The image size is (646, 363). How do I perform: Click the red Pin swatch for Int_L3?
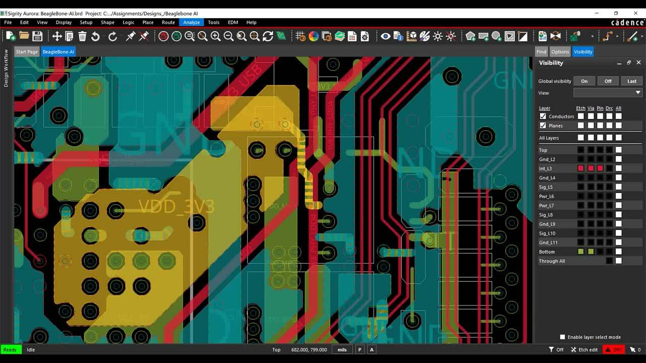[600, 168]
